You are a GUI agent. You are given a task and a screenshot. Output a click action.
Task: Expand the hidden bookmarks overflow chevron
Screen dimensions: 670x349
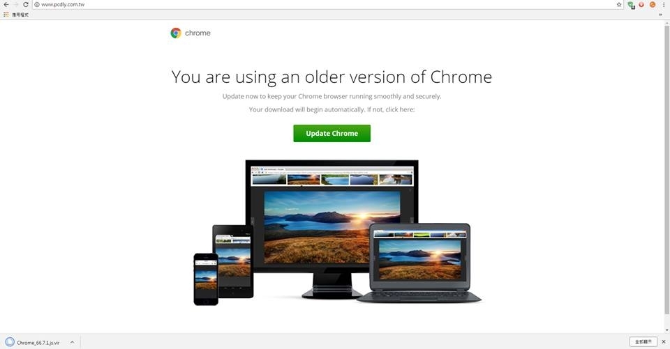661,15
